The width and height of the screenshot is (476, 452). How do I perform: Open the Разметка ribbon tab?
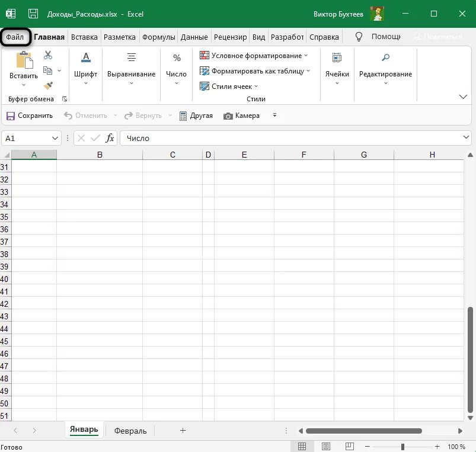tap(120, 37)
